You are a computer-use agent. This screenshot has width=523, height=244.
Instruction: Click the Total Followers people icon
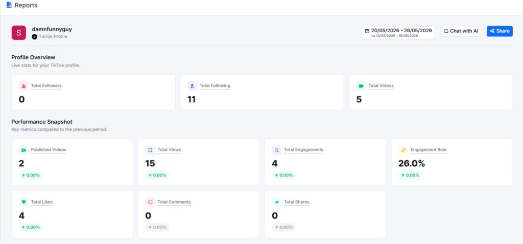point(23,86)
